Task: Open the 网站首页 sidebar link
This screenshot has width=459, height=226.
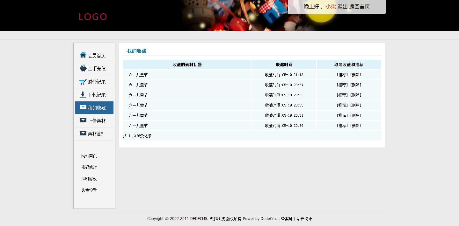Action: pos(89,156)
